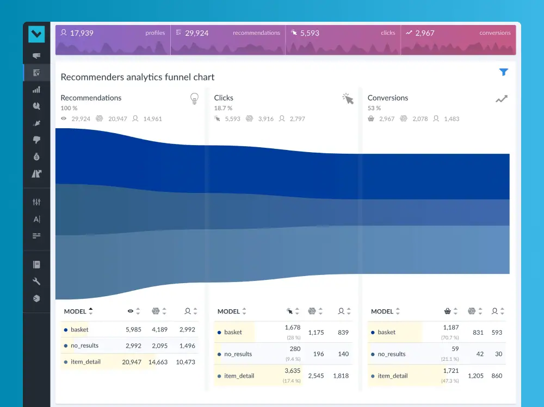
Task: Open the thumbs-down icon in sidebar
Action: point(36,140)
